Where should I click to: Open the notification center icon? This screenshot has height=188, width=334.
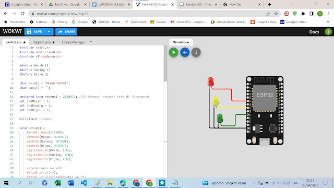click(x=325, y=183)
